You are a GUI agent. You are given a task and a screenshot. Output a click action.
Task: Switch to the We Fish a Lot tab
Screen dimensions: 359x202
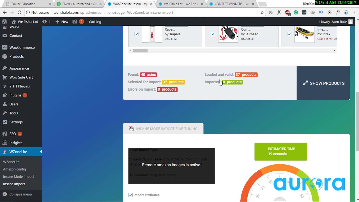181,4
